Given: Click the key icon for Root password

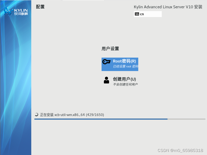Looking at the screenshot, I should (106, 61).
